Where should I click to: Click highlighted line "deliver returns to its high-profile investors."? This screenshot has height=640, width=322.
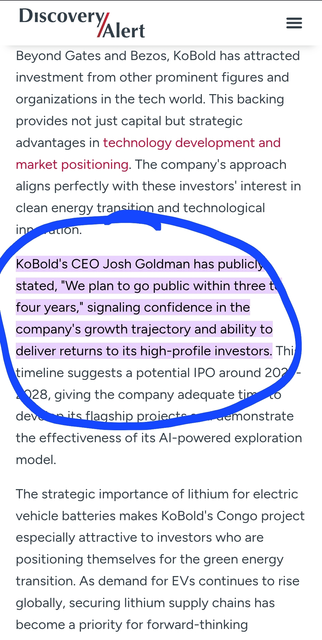click(x=144, y=351)
